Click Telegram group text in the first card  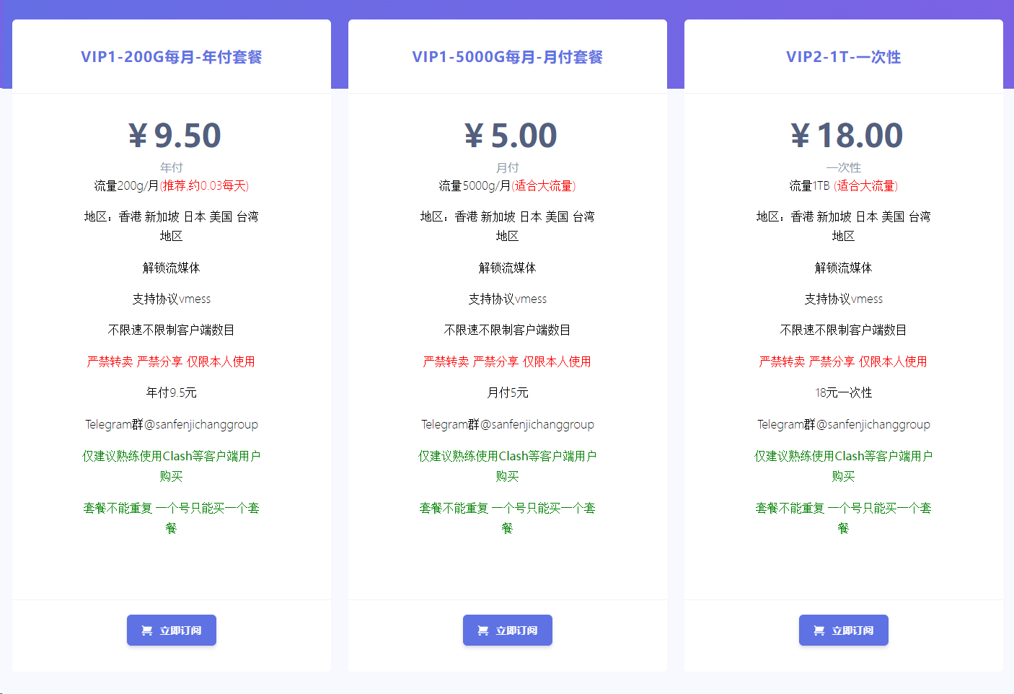point(172,424)
